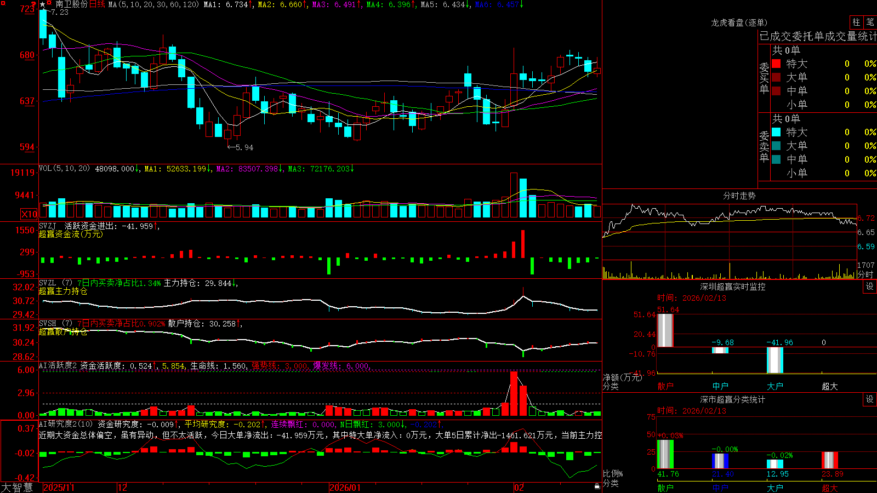
Task: Click the star favorite icon before 南卫股份
Action: click(x=42, y=4)
